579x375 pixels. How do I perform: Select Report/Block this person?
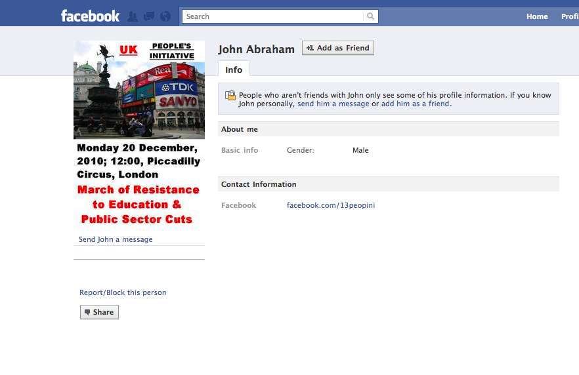[x=123, y=292]
